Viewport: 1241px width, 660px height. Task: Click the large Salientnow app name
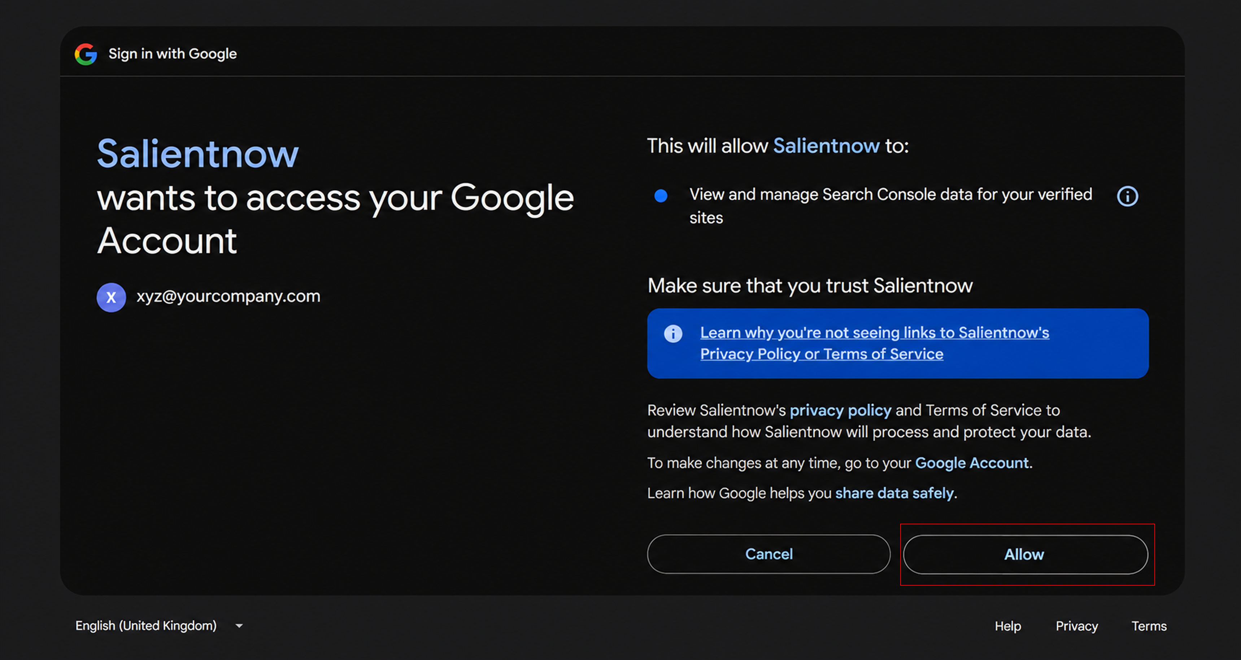[197, 154]
